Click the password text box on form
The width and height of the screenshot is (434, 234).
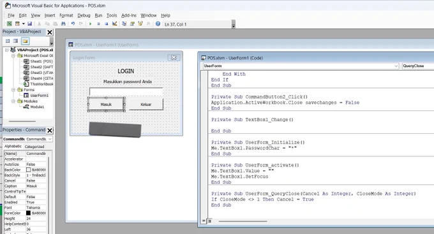point(126,92)
